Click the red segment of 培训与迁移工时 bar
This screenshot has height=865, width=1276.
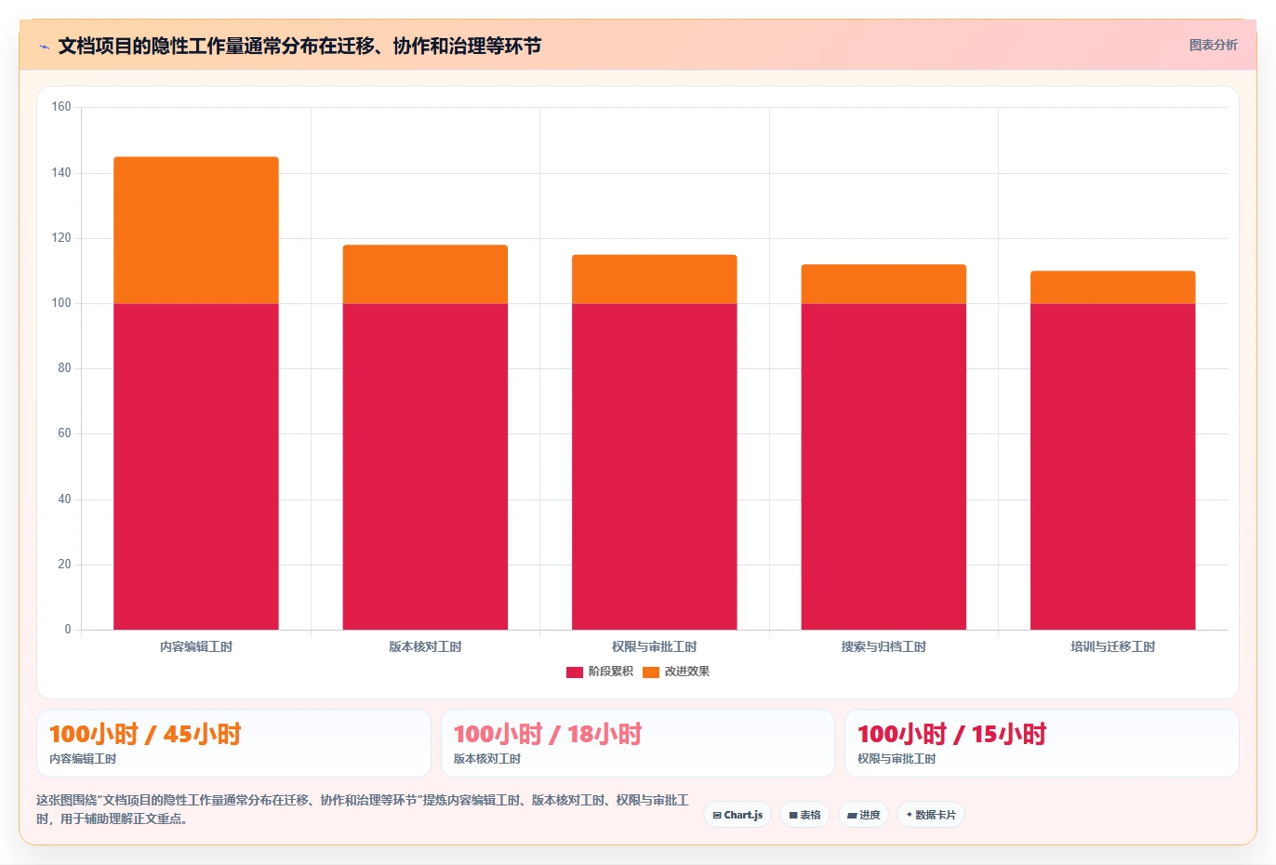click(x=1113, y=467)
